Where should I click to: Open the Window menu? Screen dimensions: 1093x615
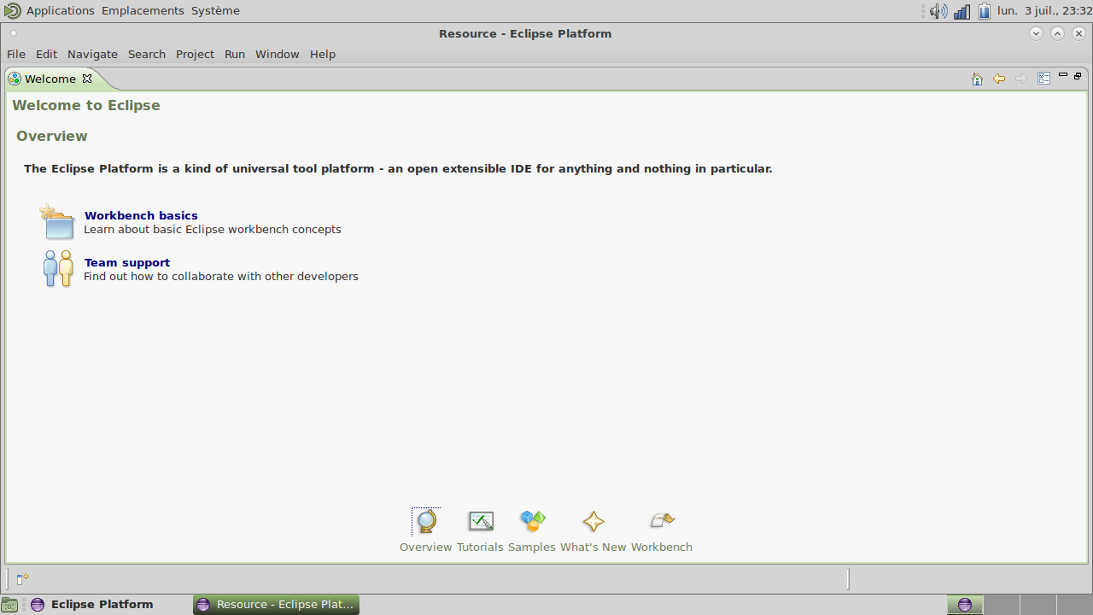coord(277,54)
